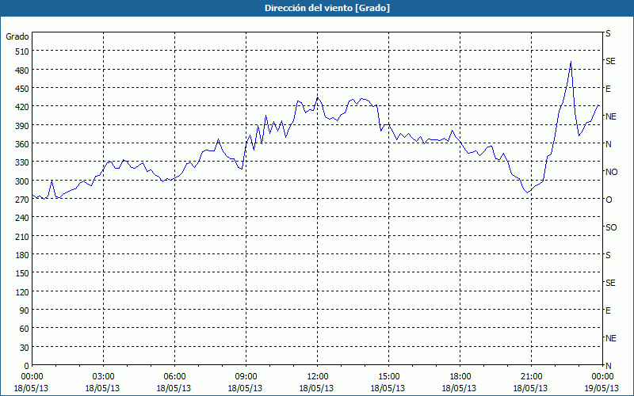Click the 'NO' compass direction label
The width and height of the screenshot is (634, 396).
click(x=611, y=172)
